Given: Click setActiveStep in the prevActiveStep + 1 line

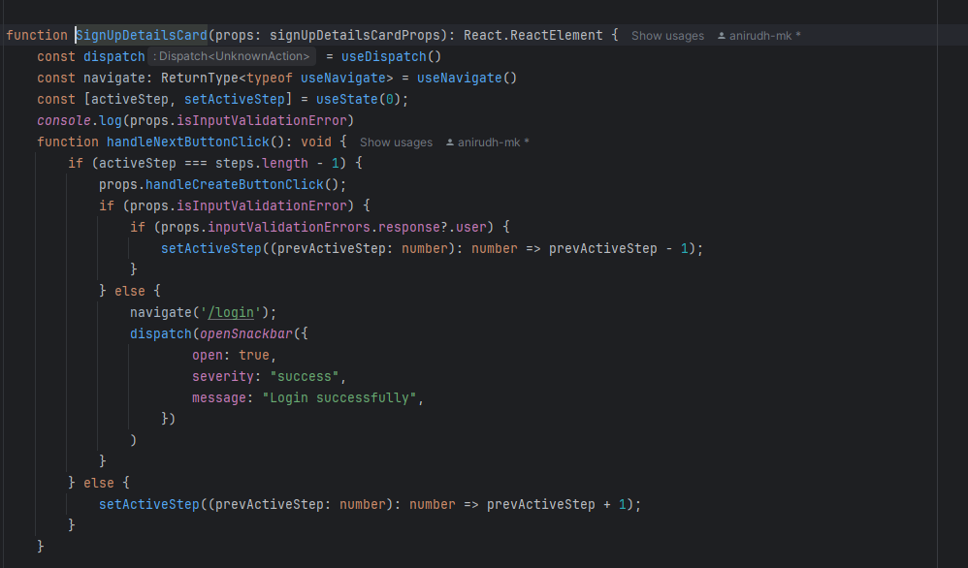Looking at the screenshot, I should point(149,504).
